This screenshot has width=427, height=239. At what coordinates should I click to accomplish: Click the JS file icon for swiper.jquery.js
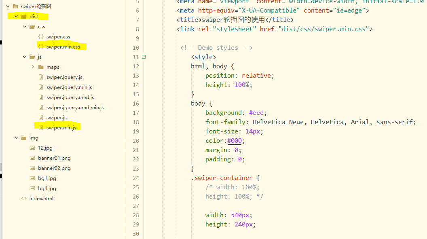tap(41, 77)
